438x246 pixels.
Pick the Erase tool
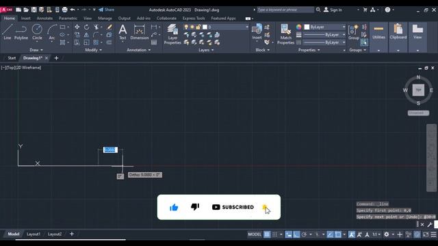(109, 27)
